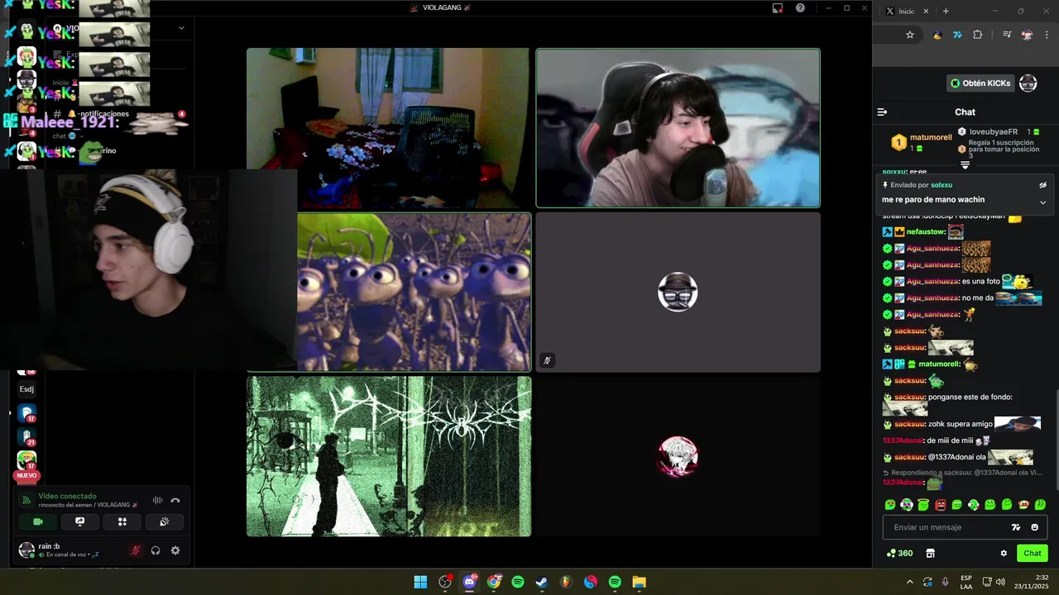Close the Inicio browser tab
This screenshot has width=1059, height=595.
(926, 11)
